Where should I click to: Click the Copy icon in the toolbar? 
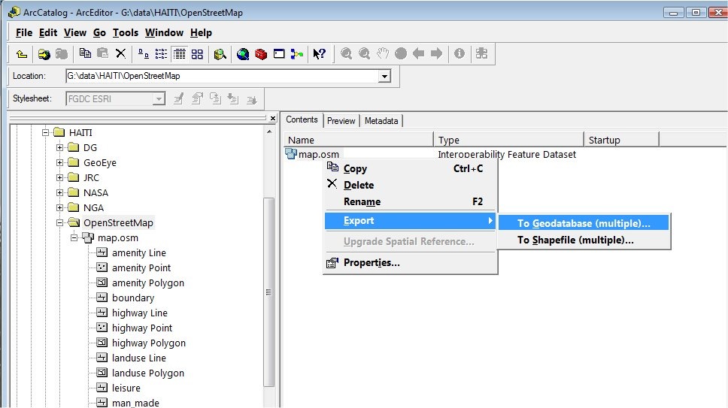[85, 54]
